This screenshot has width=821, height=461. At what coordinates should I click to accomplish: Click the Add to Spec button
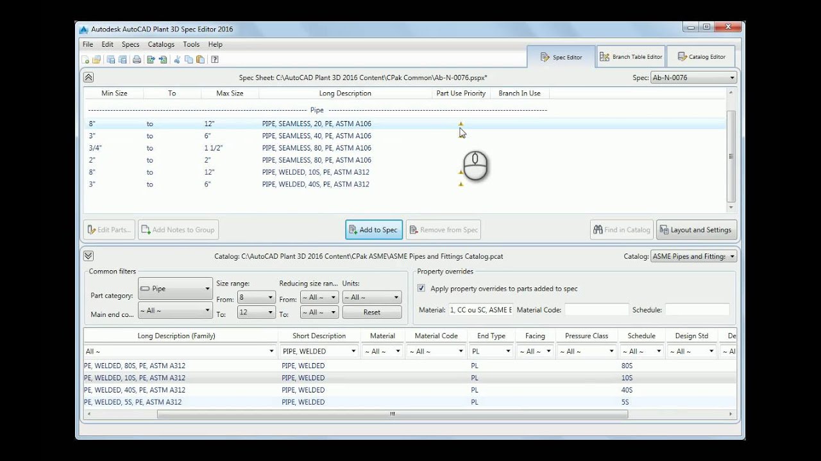point(374,230)
